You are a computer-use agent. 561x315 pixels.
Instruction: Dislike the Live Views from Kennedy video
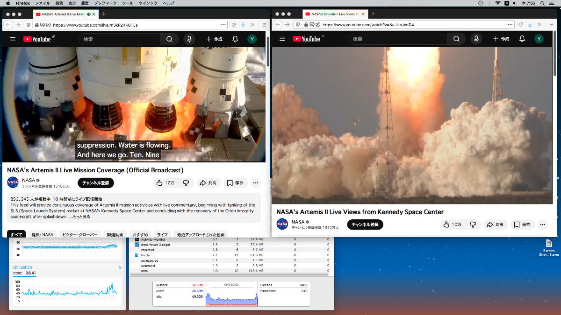tap(473, 224)
